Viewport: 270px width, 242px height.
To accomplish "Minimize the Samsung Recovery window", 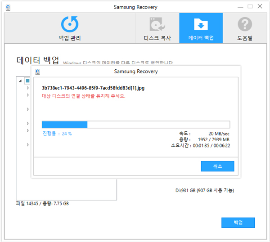I will [240, 7].
